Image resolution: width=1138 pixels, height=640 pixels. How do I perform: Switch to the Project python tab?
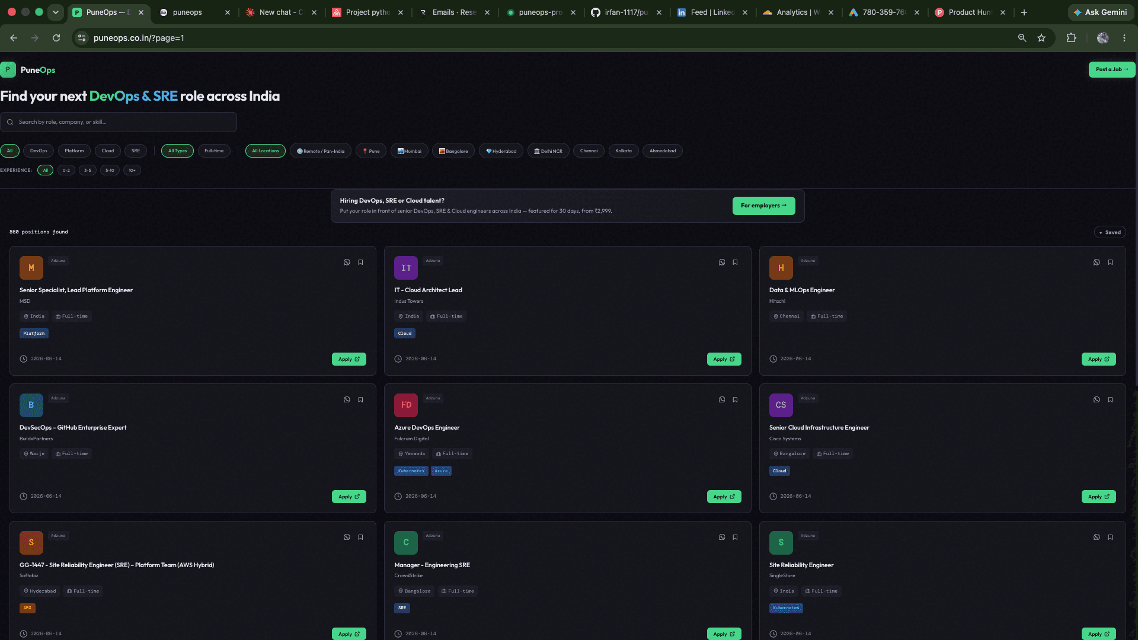pos(367,12)
